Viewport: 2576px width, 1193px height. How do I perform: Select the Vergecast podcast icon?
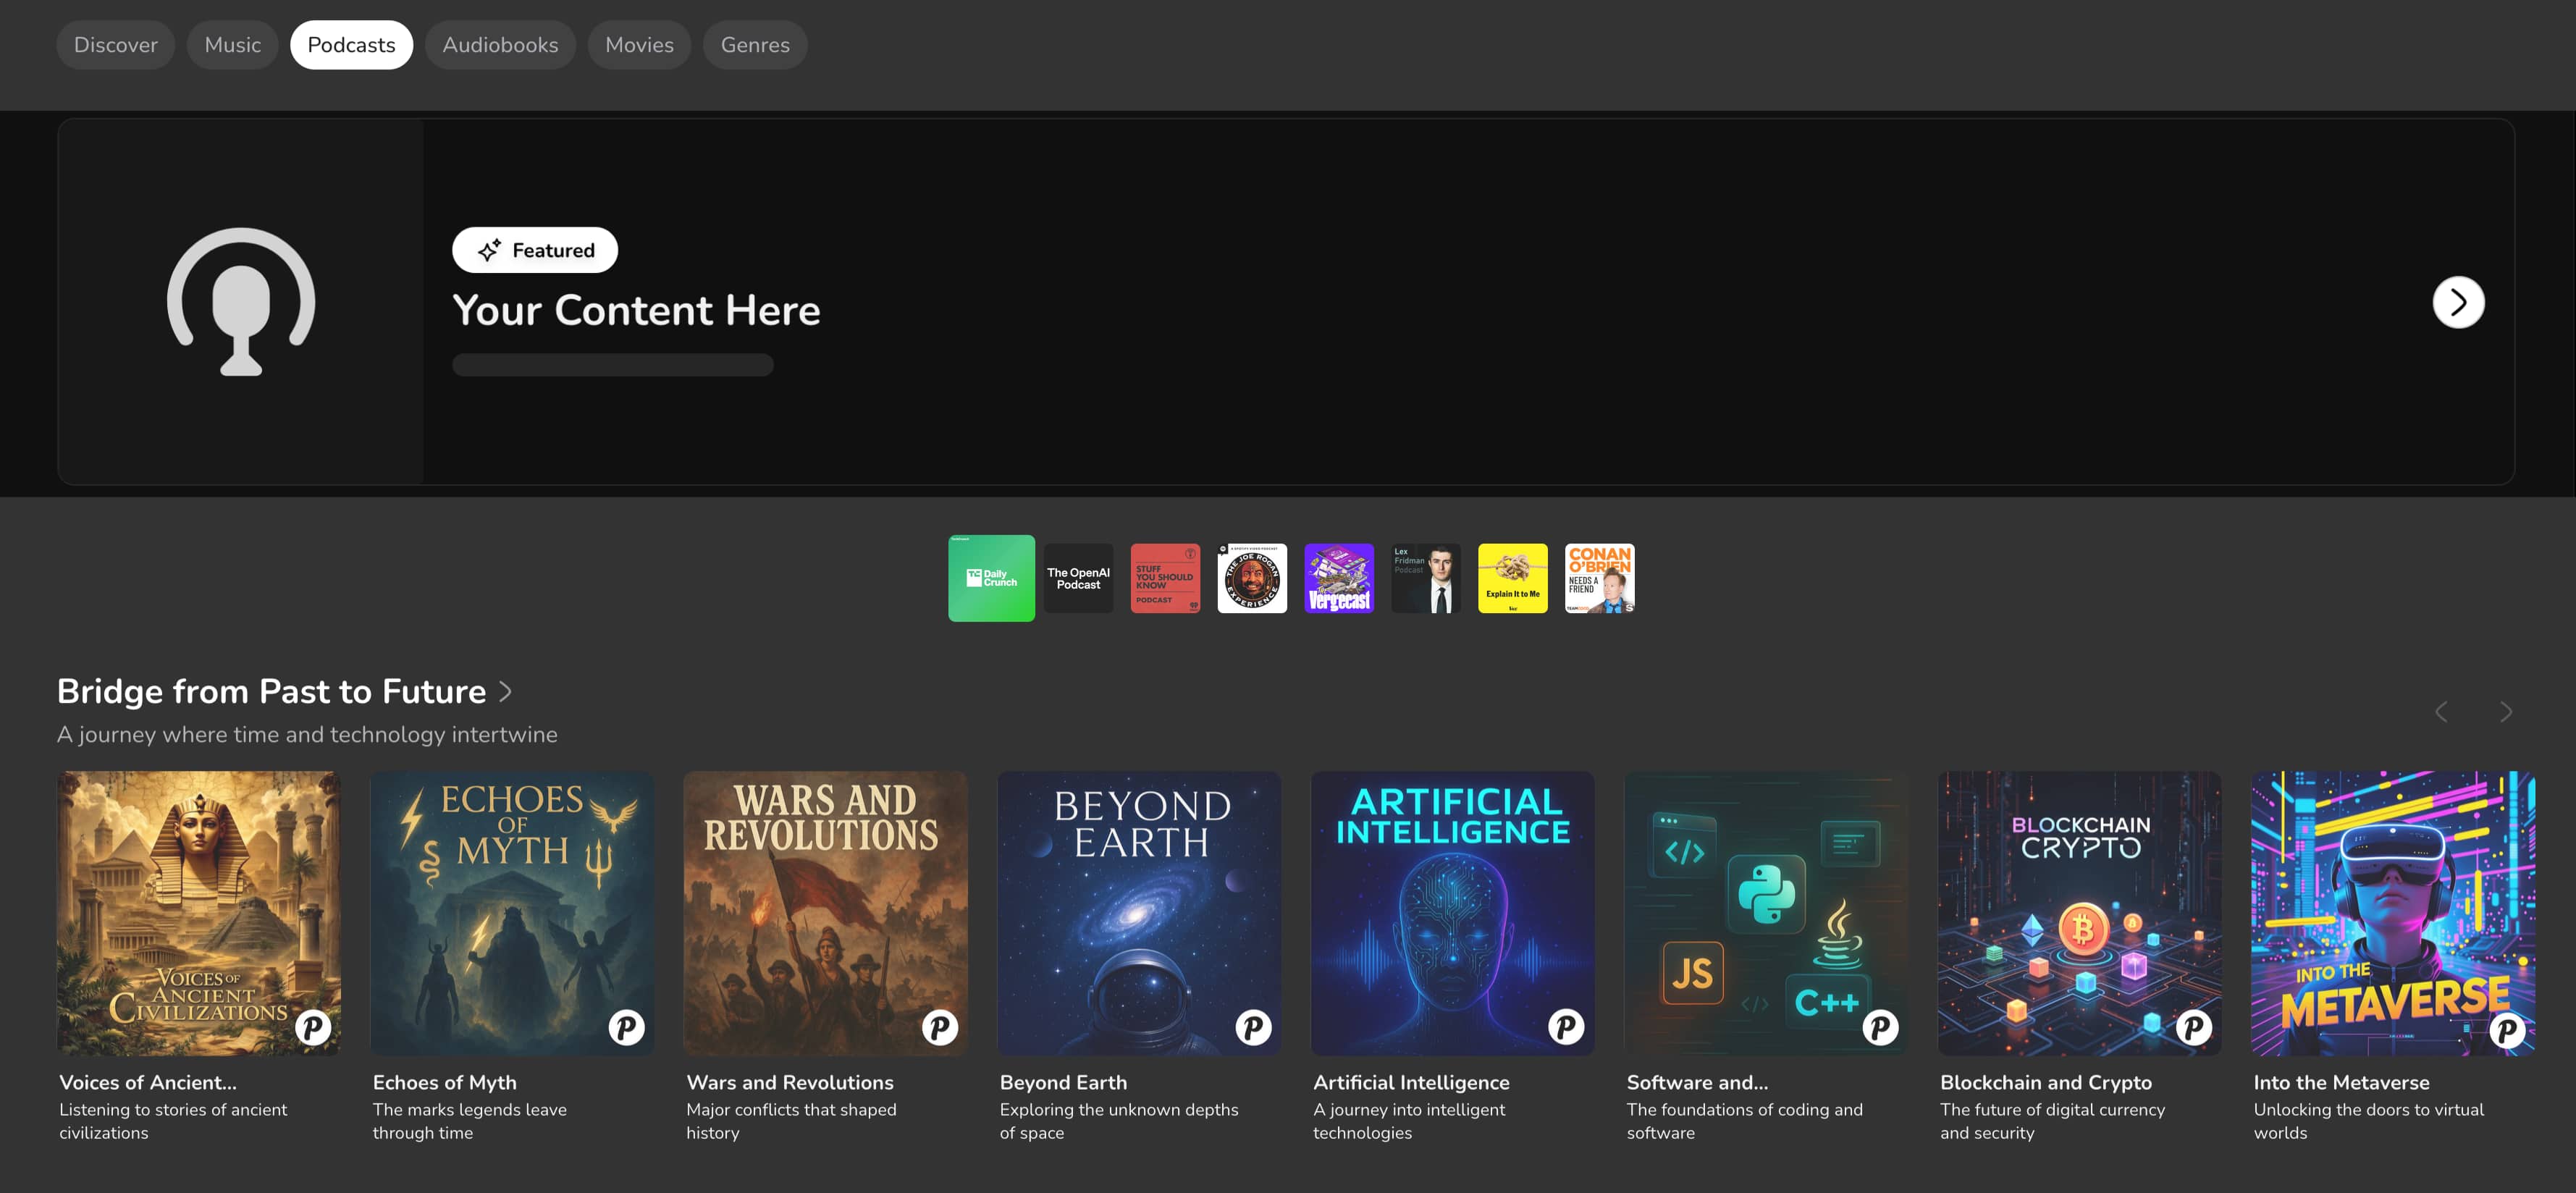[x=1339, y=578]
